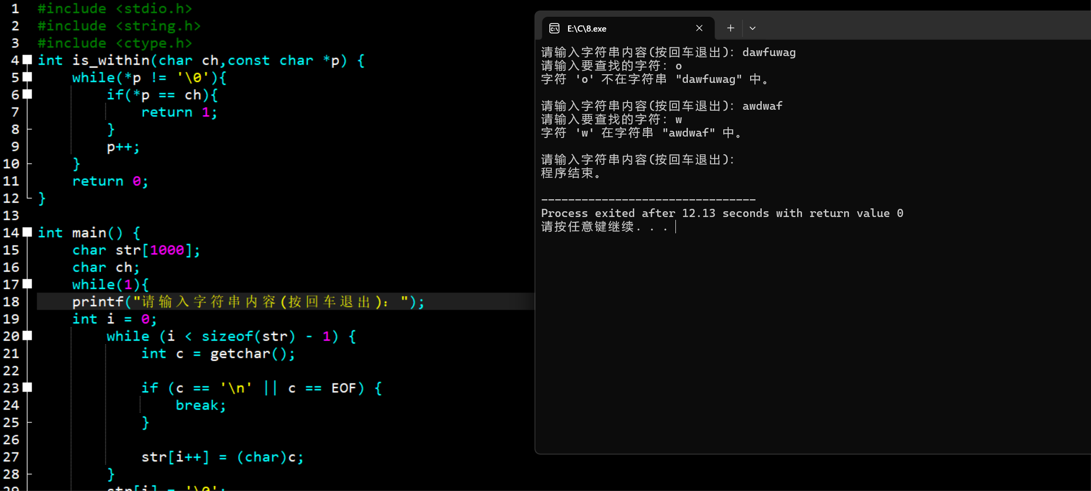Click the fold marker square beside line 5

[27, 77]
